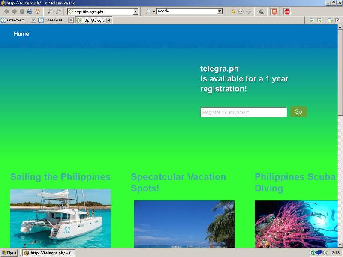
Task: Open the Philippines Scuba Diving link
Action: click(x=295, y=182)
